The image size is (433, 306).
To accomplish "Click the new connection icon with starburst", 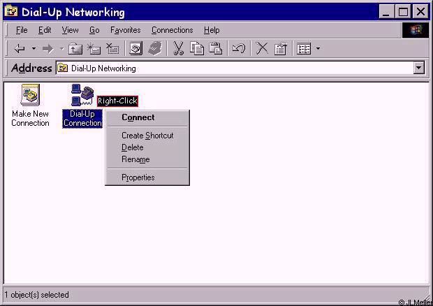I will pyautogui.click(x=94, y=49).
